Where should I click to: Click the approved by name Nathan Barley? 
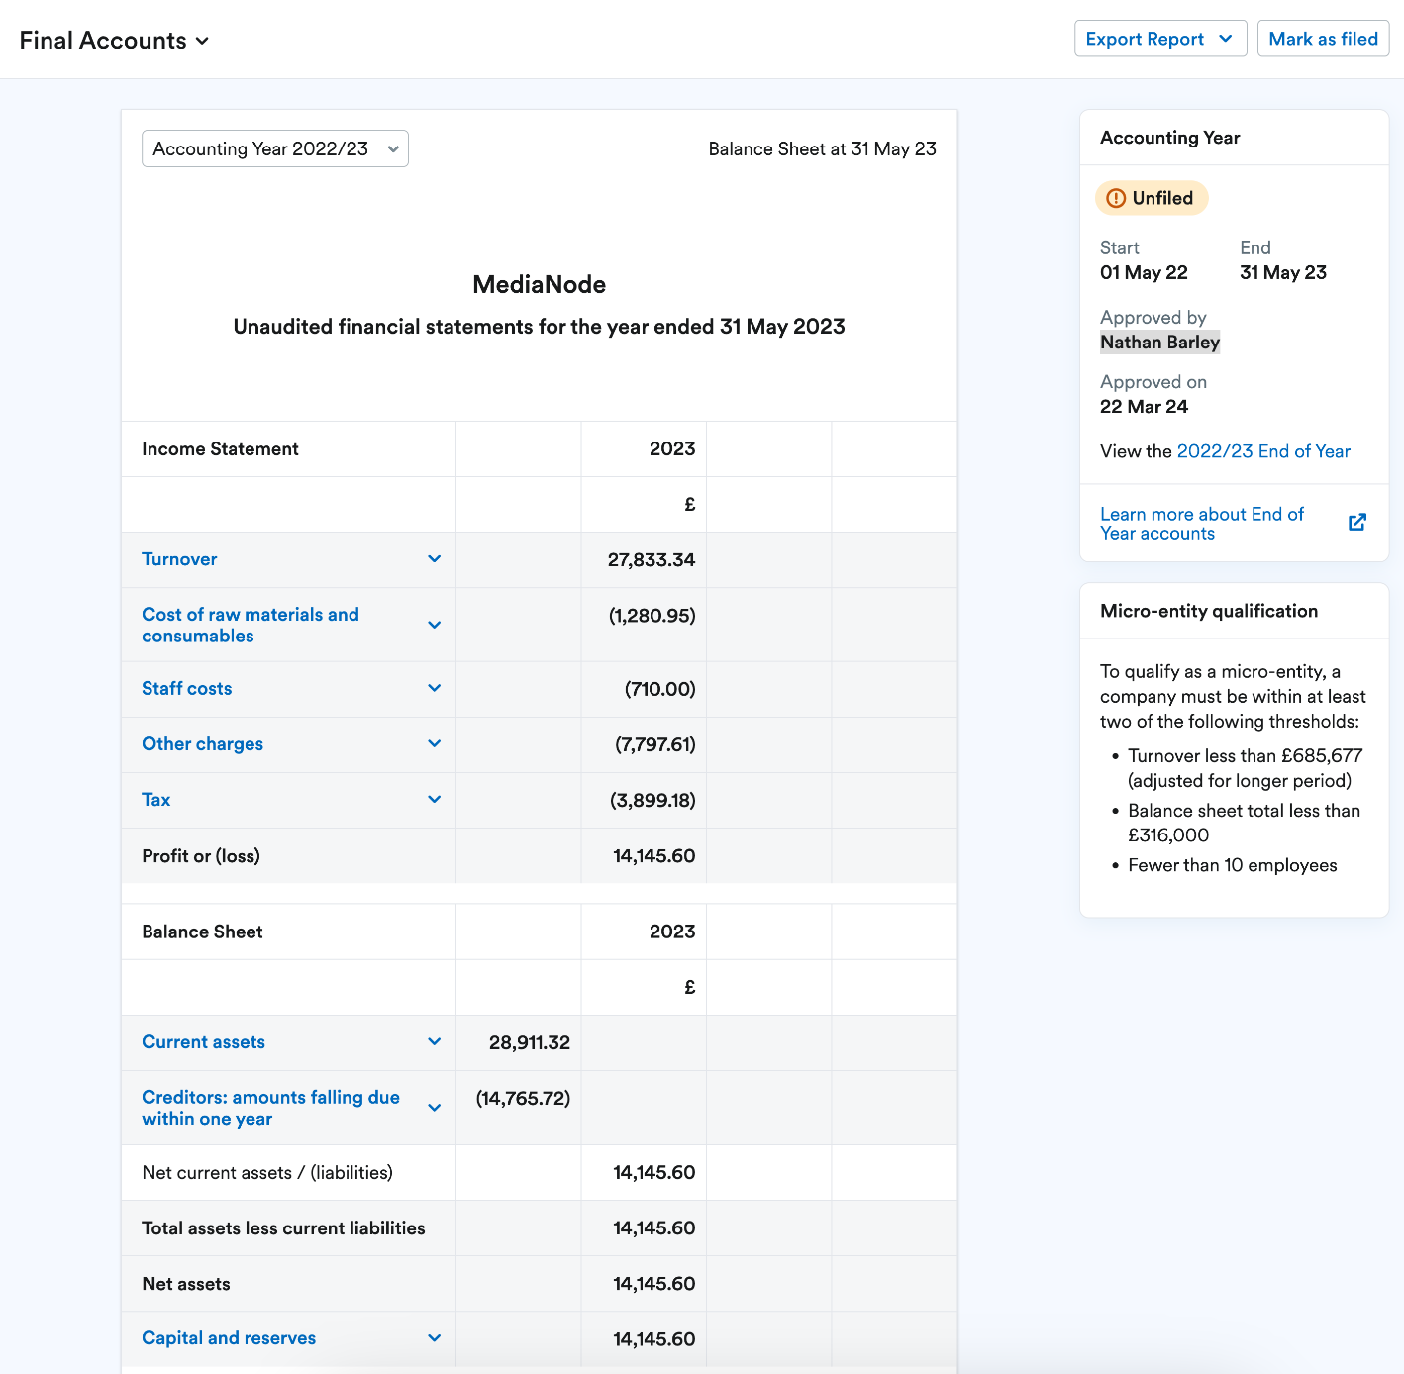1159,342
